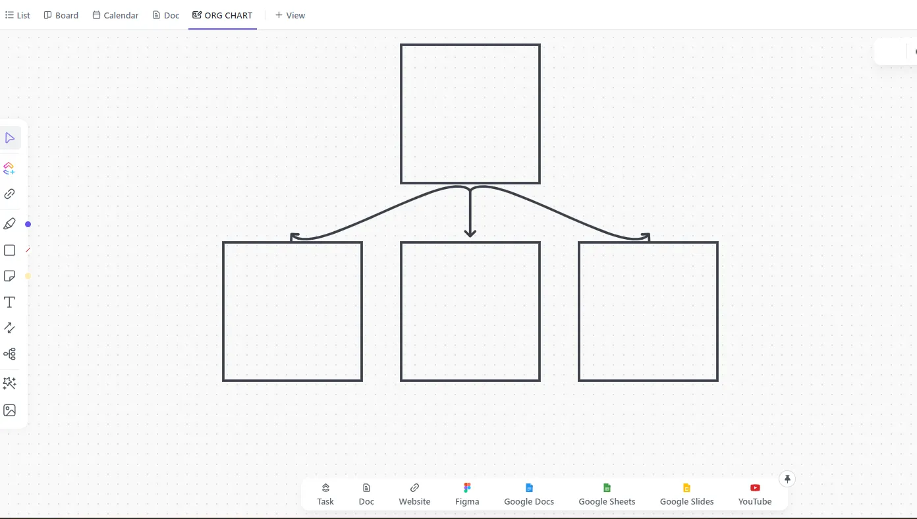Image resolution: width=917 pixels, height=519 pixels.
Task: Embed a Google Sheets file
Action: (x=607, y=495)
